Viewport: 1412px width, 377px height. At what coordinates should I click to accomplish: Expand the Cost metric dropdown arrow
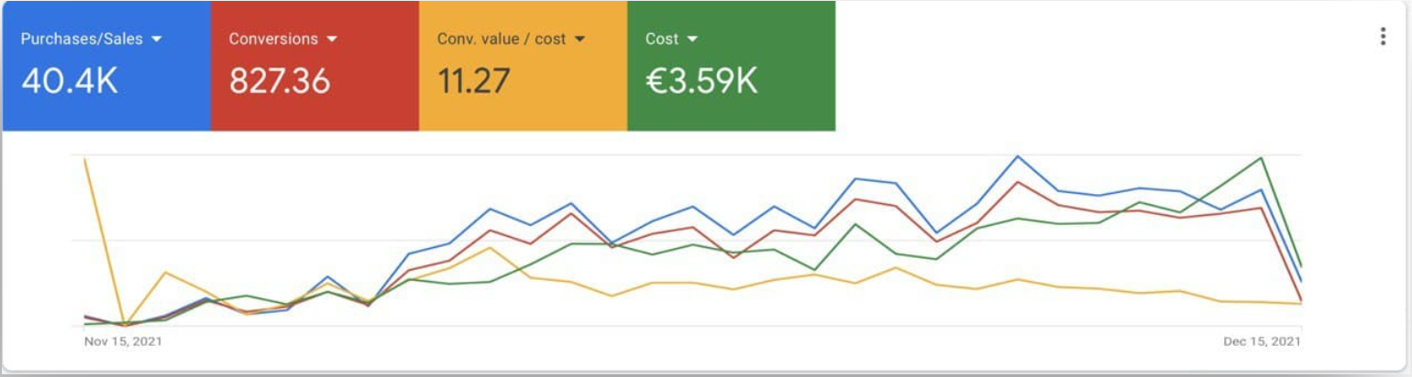tap(692, 39)
